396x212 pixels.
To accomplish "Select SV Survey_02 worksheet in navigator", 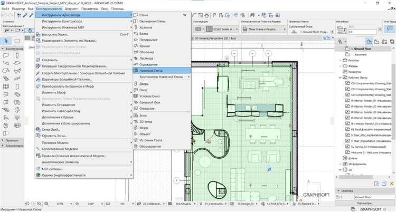I will (369, 147).
